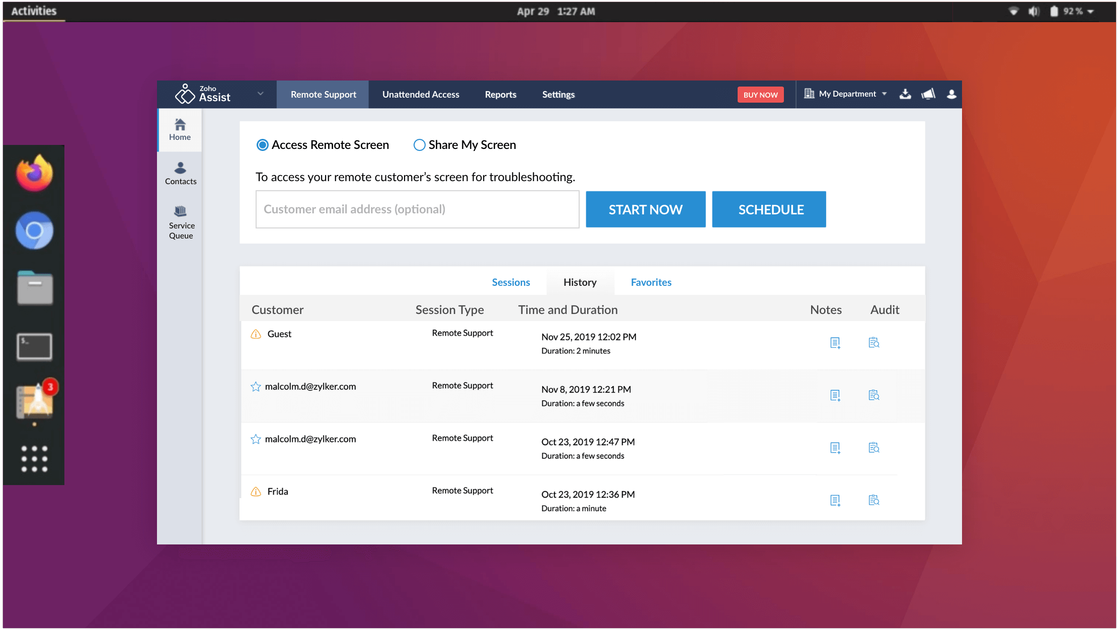Open the Audit log for Guest session
1118x630 pixels.
874,343
